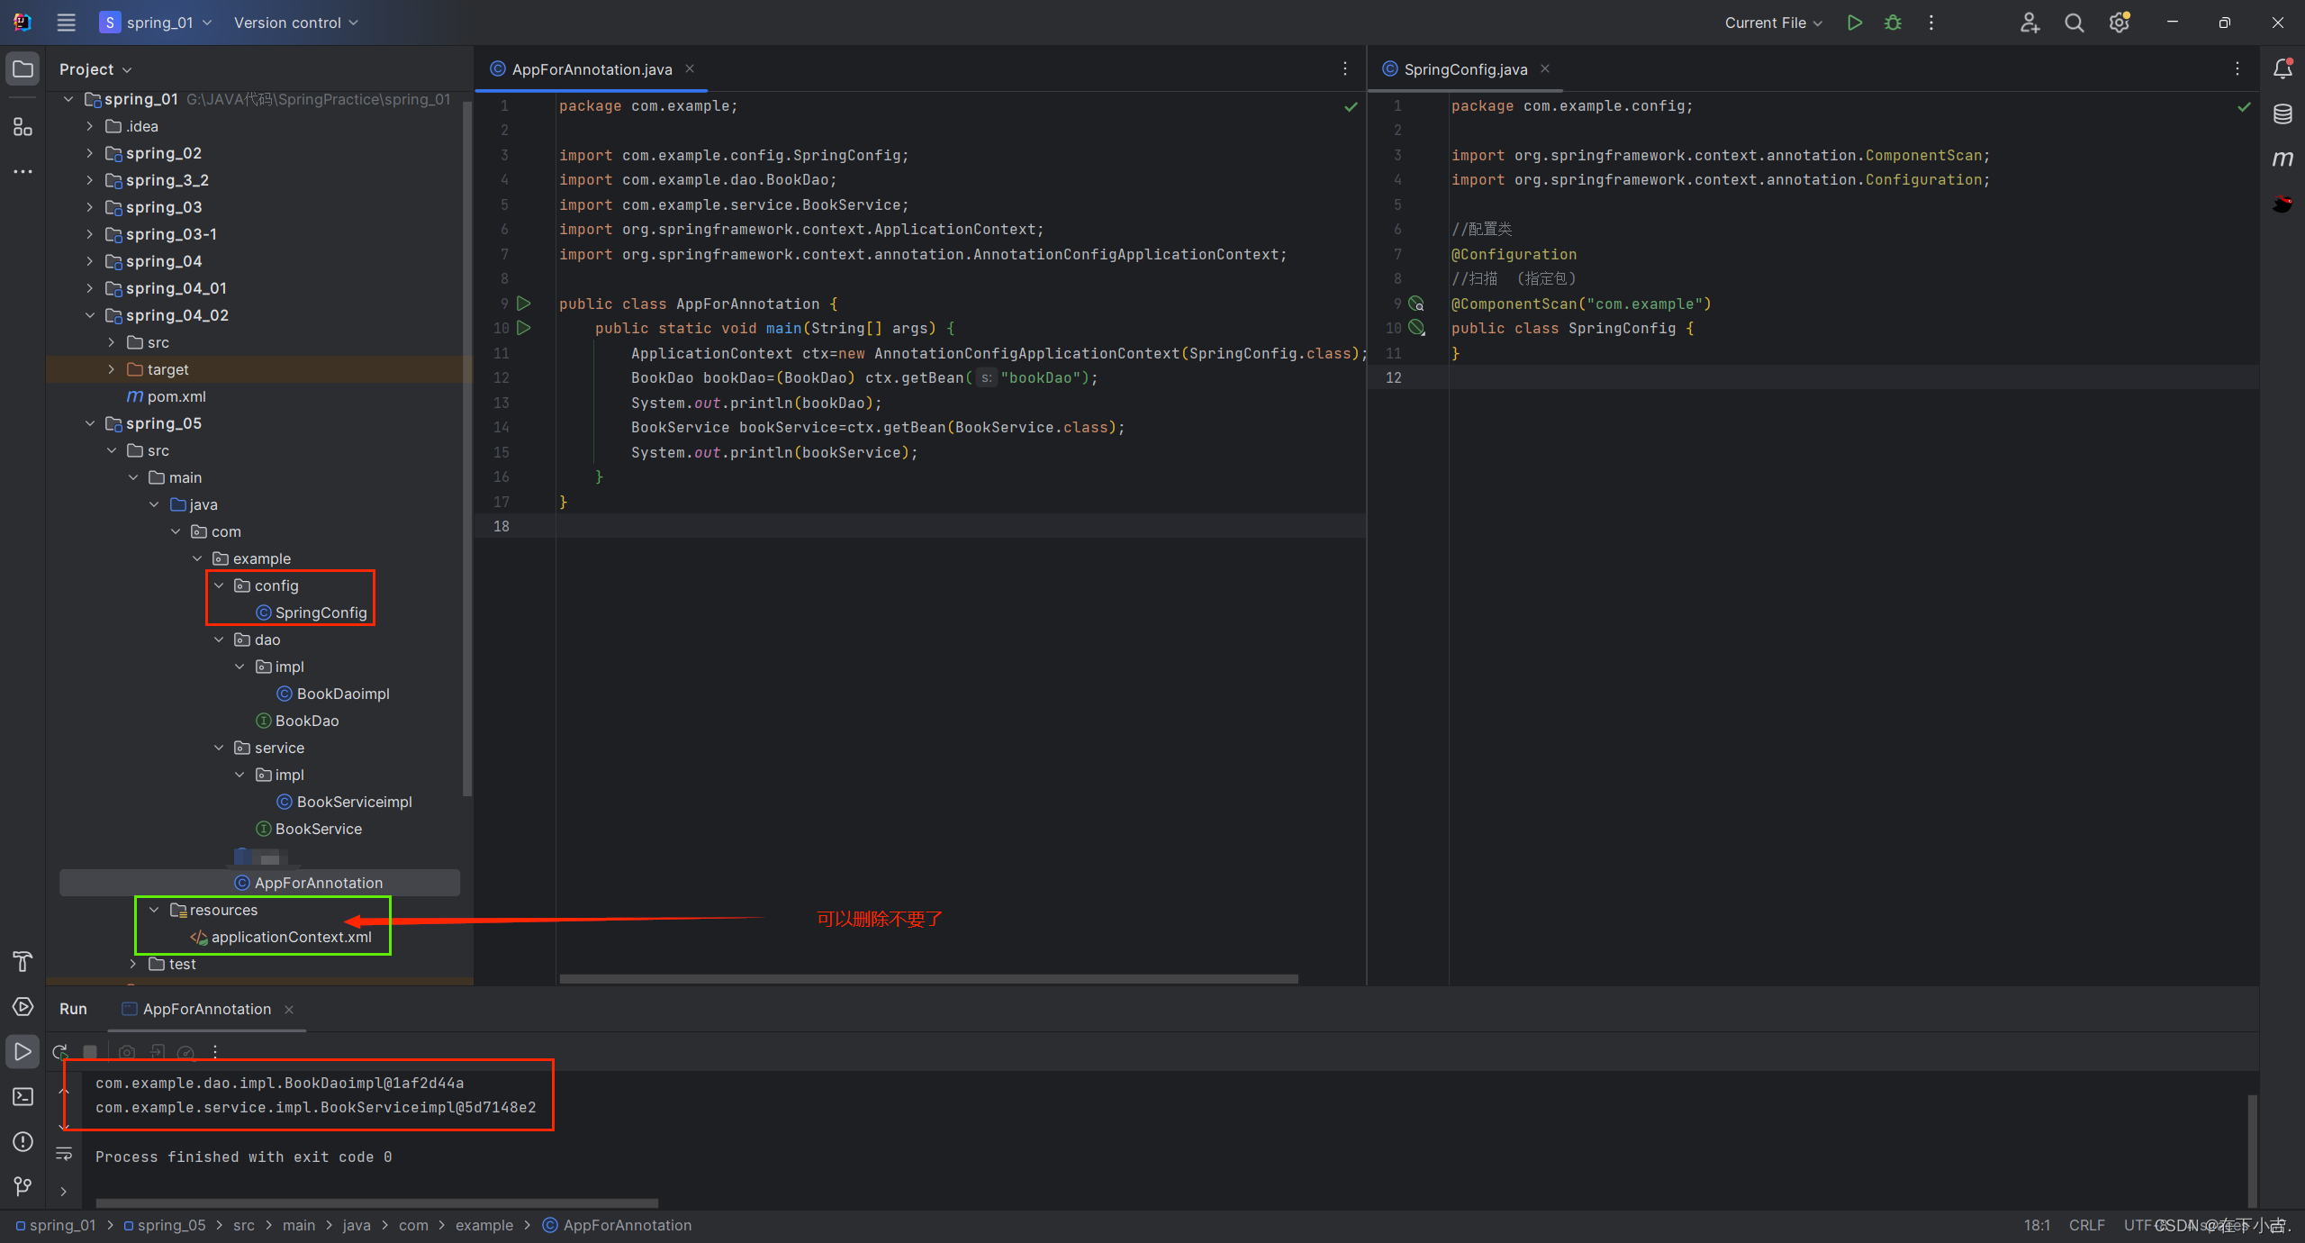
Task: Click bean gutter icon beside @ComponentScan
Action: point(1417,304)
